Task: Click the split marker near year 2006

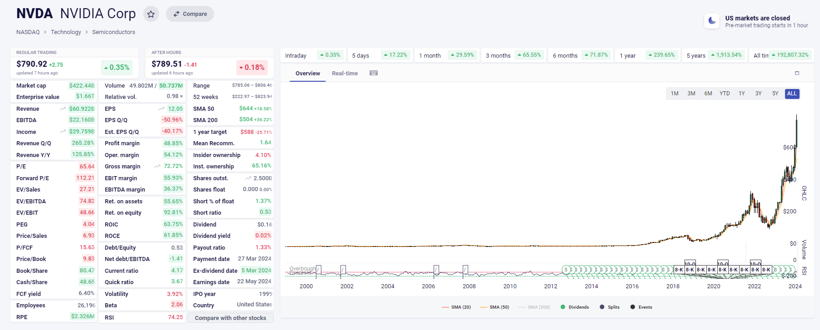Action: (x=436, y=269)
